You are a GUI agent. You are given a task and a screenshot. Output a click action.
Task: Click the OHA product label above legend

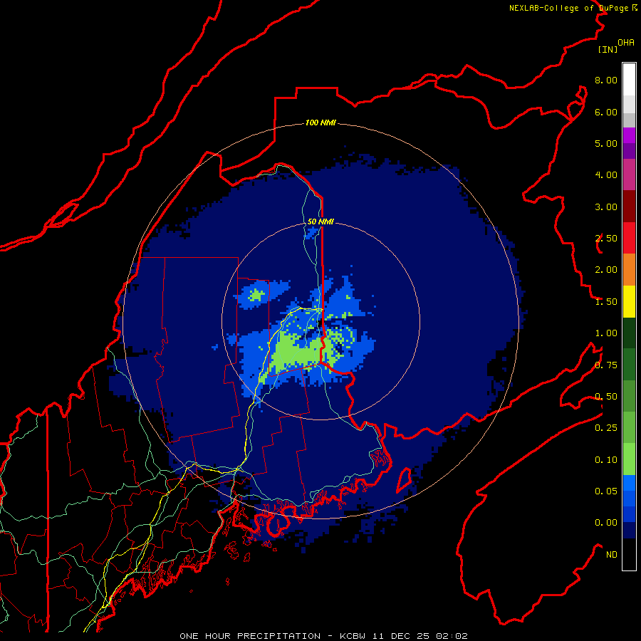click(626, 43)
